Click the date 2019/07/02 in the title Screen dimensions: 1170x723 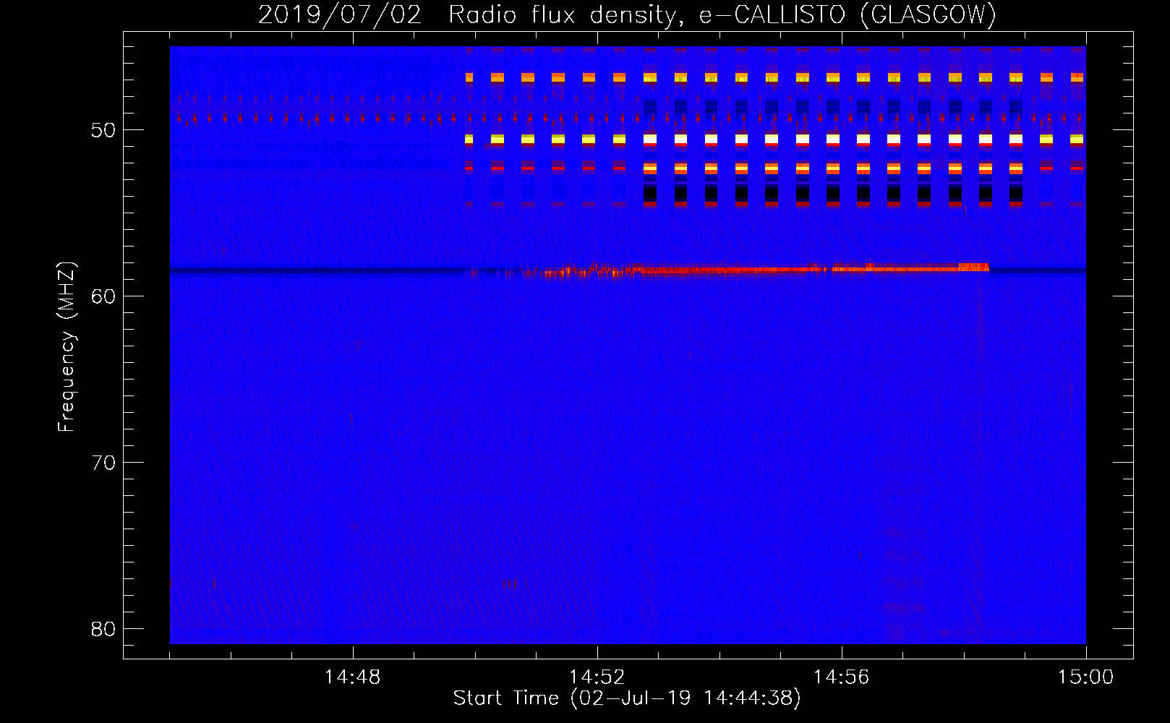pyautogui.click(x=340, y=15)
